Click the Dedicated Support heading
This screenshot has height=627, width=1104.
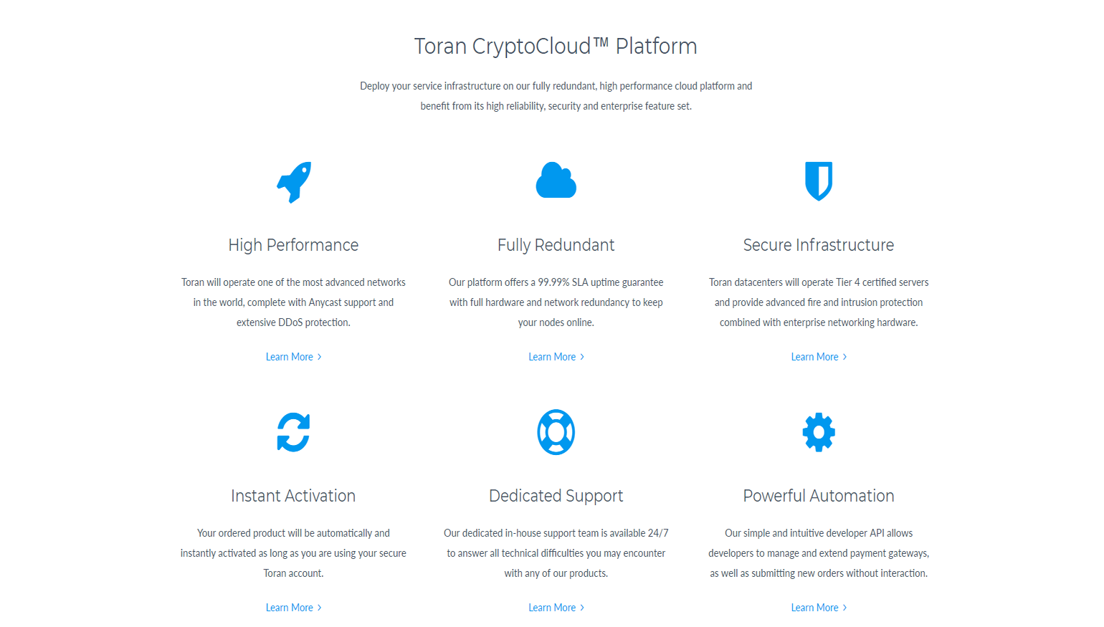[x=556, y=496]
